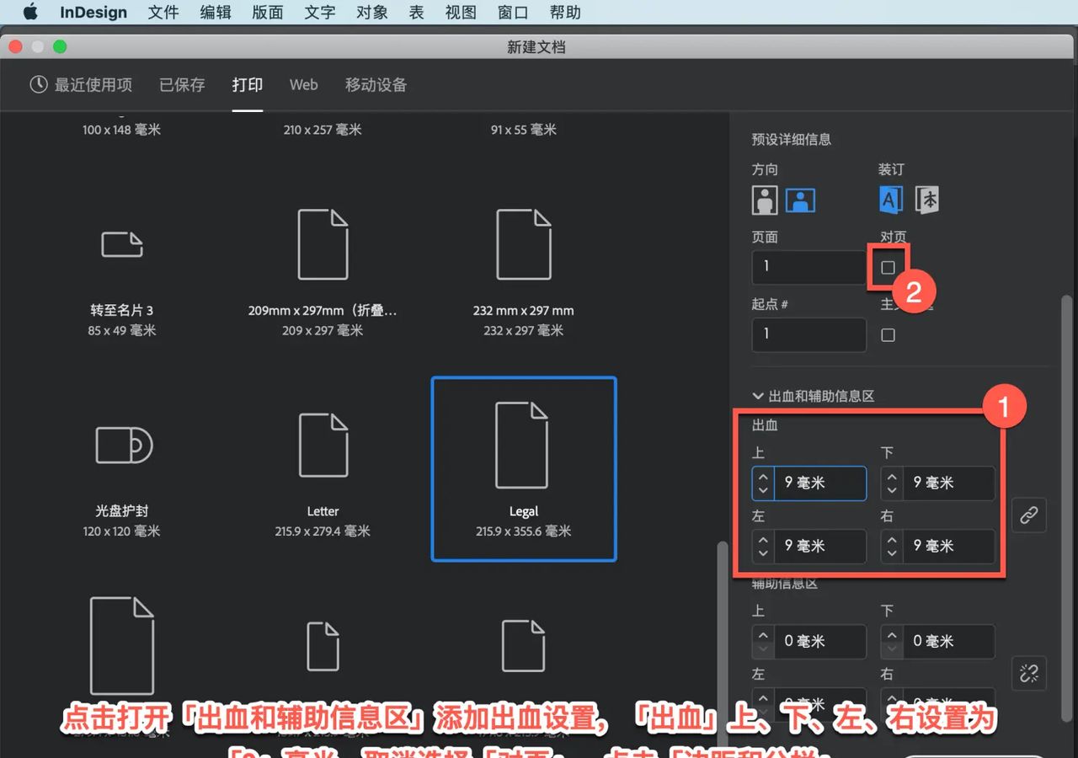Viewport: 1078px width, 758px height.
Task: Click the chain link icon beside bleed values
Action: 1029,515
